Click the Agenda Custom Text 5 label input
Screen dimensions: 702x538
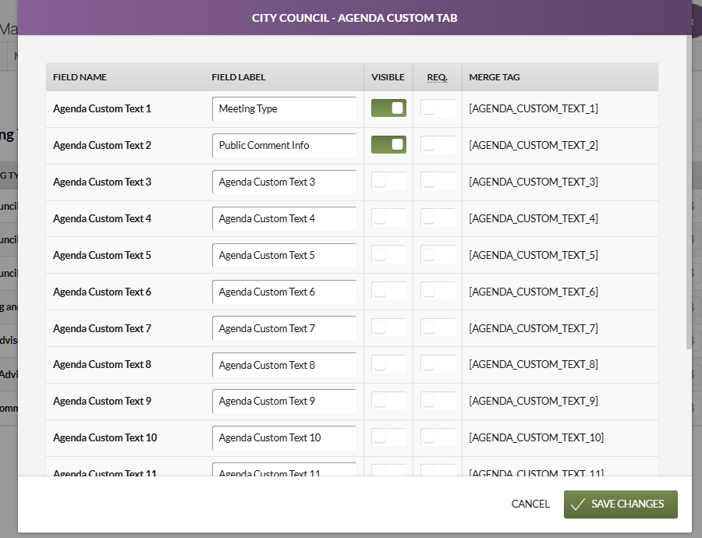coord(284,256)
